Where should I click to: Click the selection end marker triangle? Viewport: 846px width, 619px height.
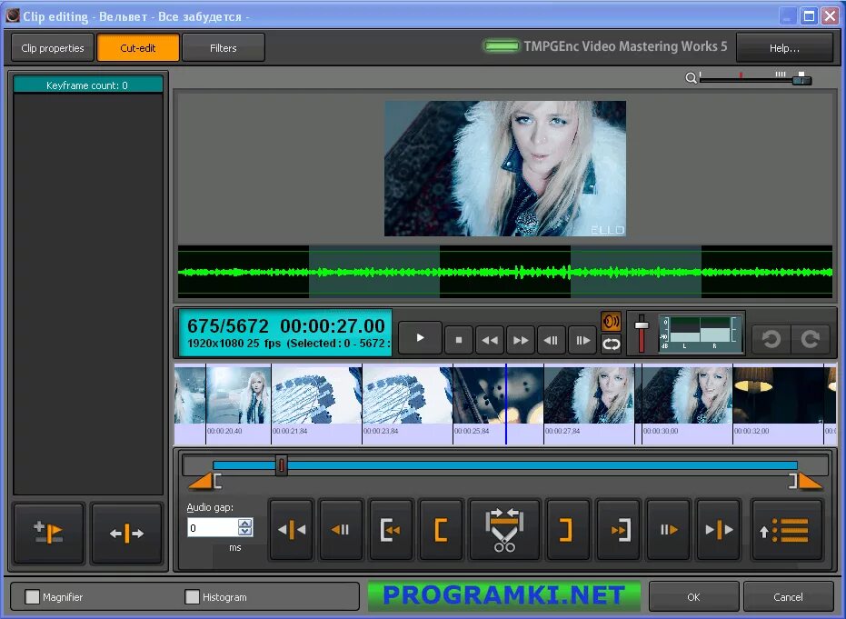point(811,481)
